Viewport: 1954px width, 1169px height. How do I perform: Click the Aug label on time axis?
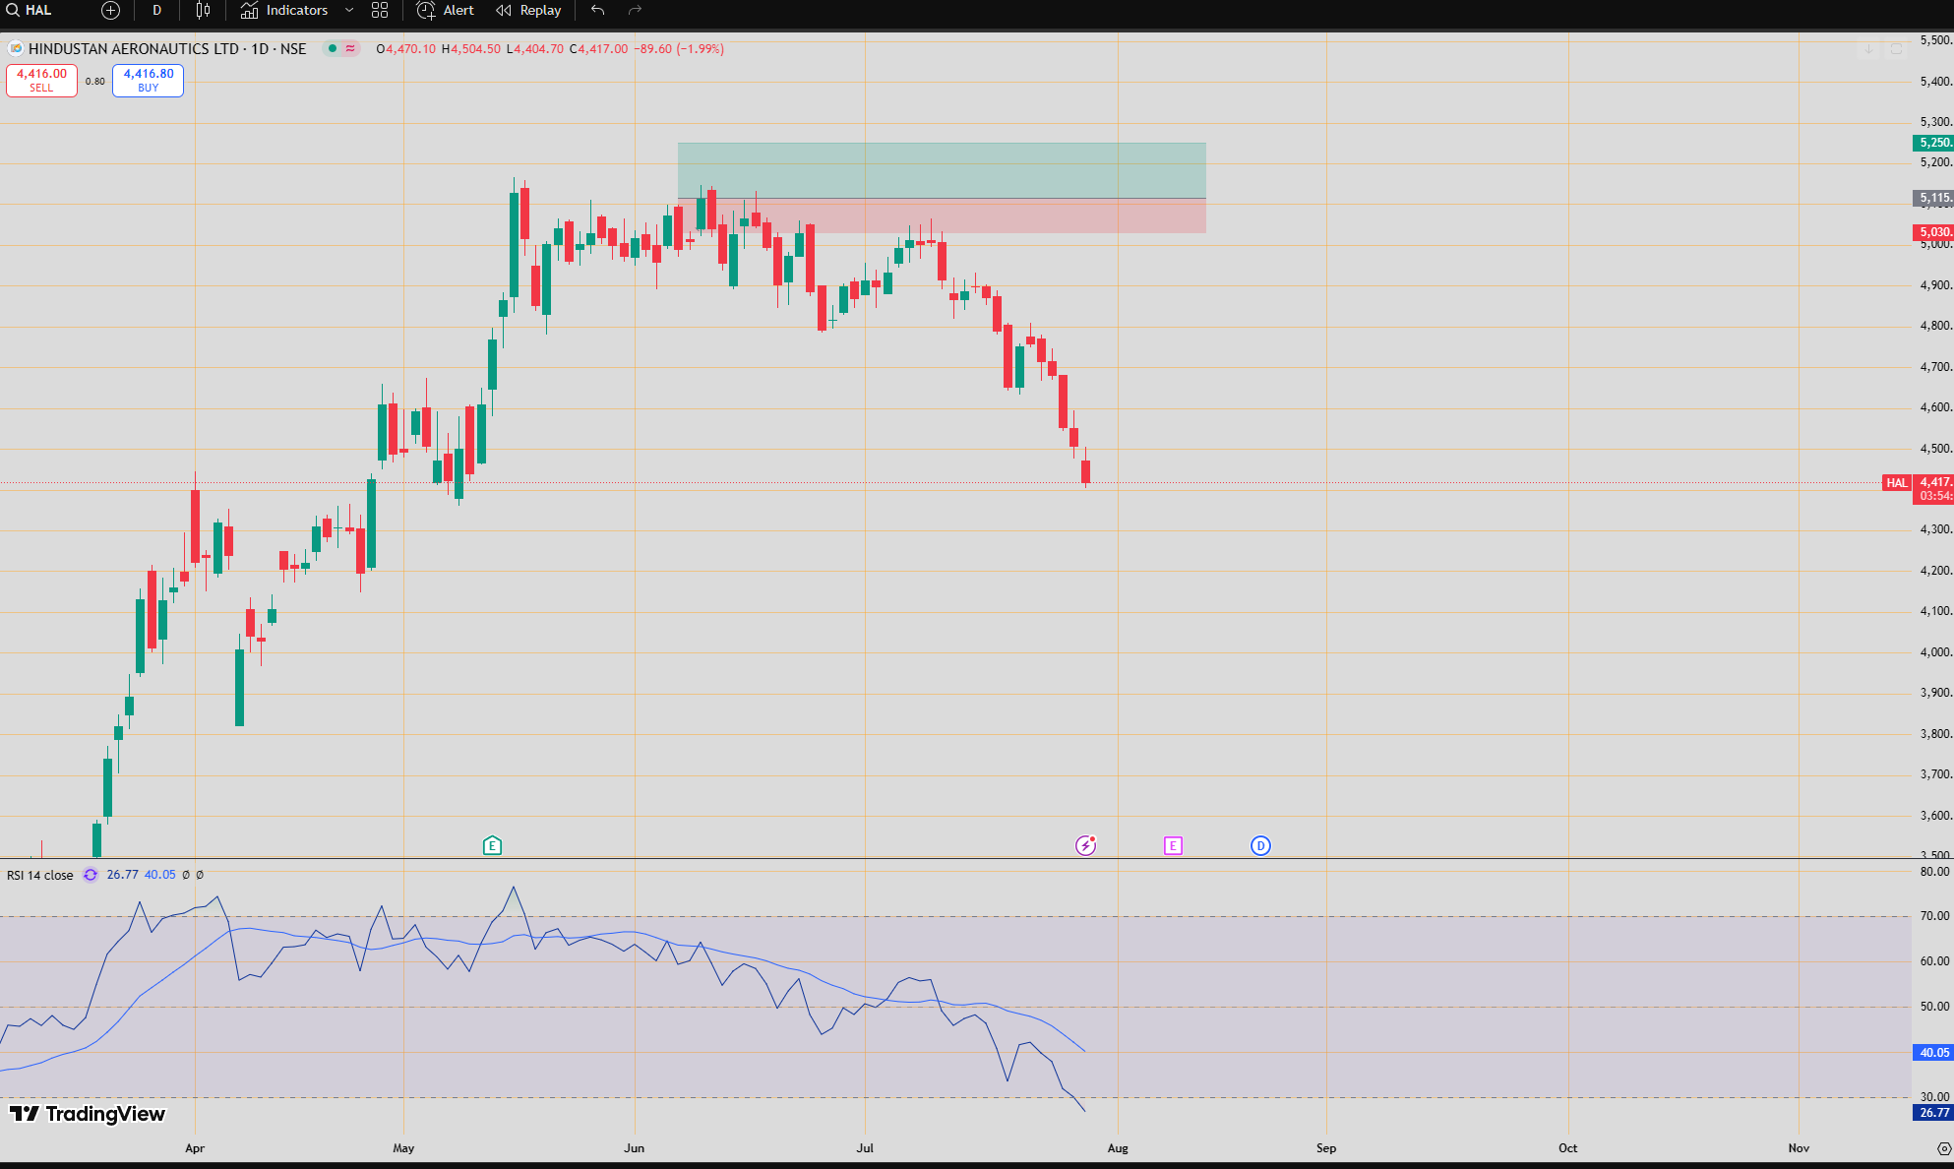click(x=1118, y=1148)
